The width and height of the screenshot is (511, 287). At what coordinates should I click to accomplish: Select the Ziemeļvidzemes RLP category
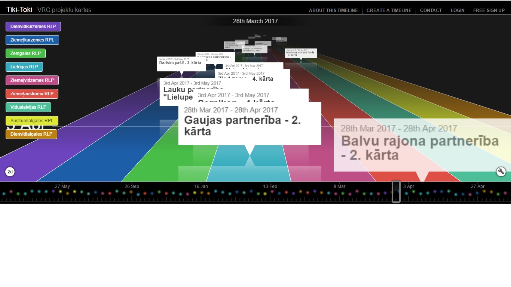[x=32, y=80]
